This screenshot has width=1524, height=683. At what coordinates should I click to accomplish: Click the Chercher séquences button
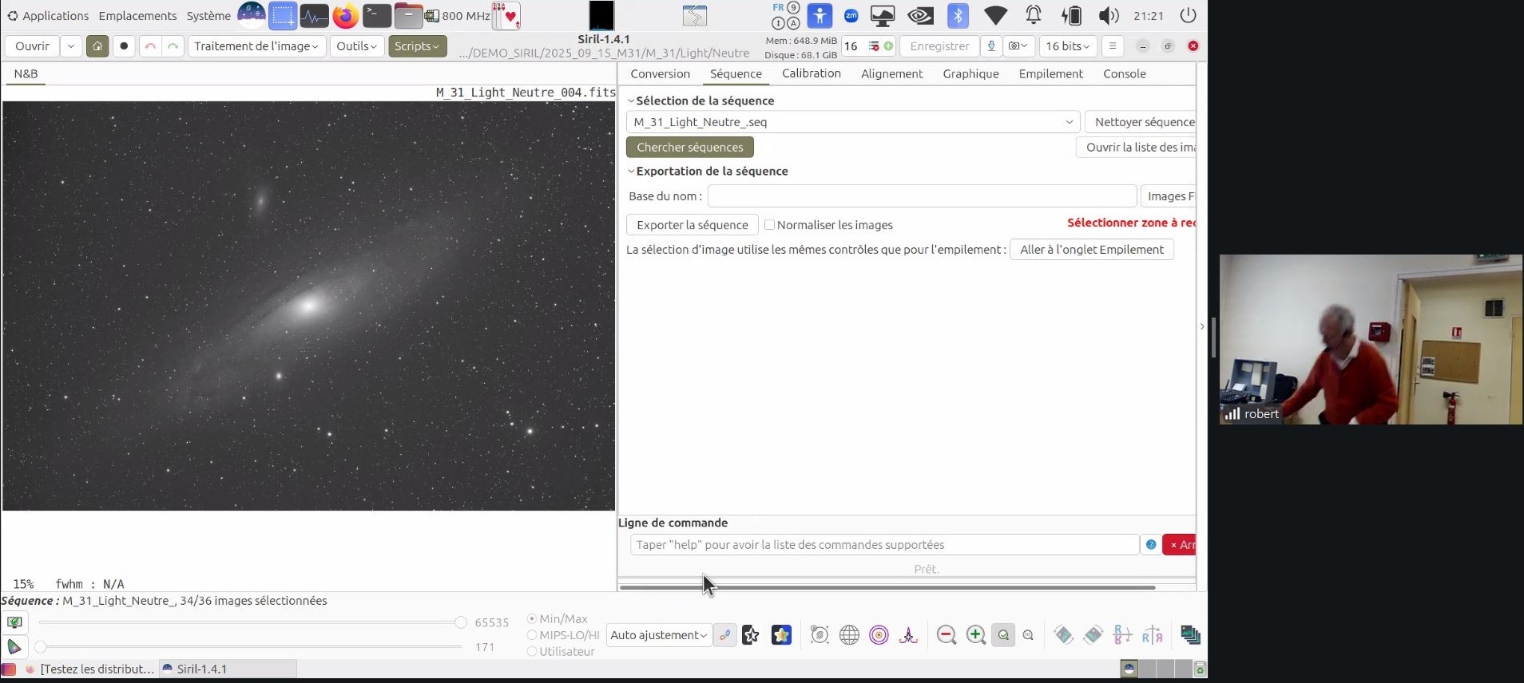(x=689, y=148)
